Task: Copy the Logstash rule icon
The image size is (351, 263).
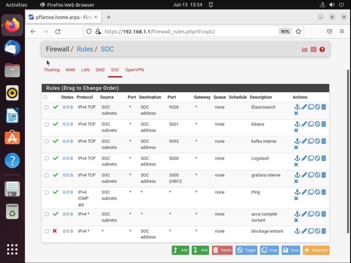Action: [x=311, y=158]
